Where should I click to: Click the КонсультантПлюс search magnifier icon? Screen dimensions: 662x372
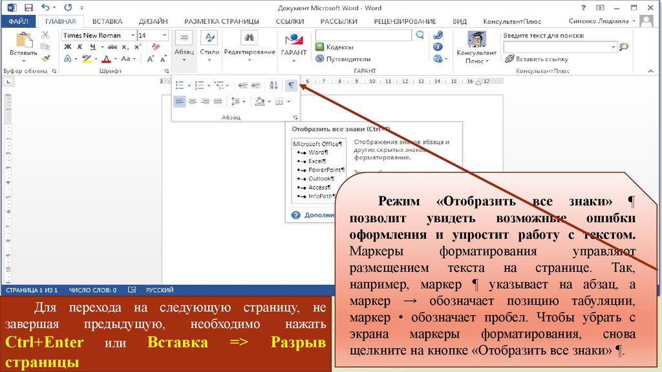coord(624,46)
